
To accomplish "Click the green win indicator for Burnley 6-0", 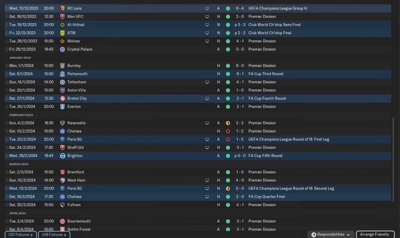I will click(228, 66).
